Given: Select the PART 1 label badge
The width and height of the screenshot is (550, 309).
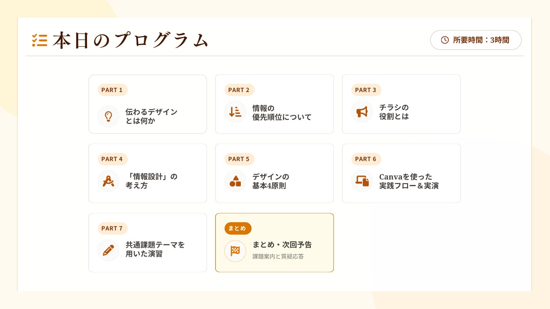Looking at the screenshot, I should point(112,90).
